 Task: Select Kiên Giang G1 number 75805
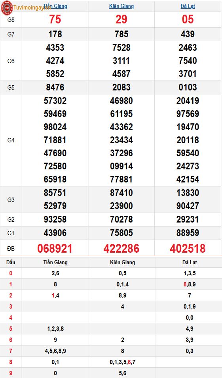tap(121, 233)
